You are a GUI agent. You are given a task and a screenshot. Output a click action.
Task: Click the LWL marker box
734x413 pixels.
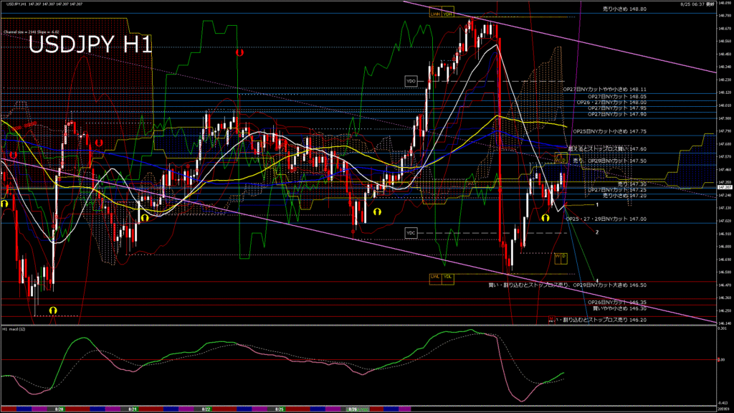(x=435, y=277)
